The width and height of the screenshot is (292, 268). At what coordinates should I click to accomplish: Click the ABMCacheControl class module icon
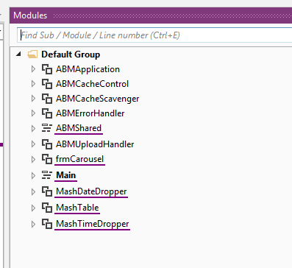[x=47, y=84]
